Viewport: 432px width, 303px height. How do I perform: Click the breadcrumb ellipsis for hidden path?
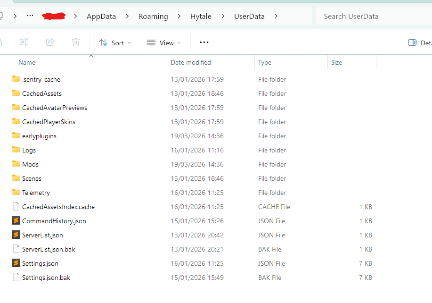point(30,16)
